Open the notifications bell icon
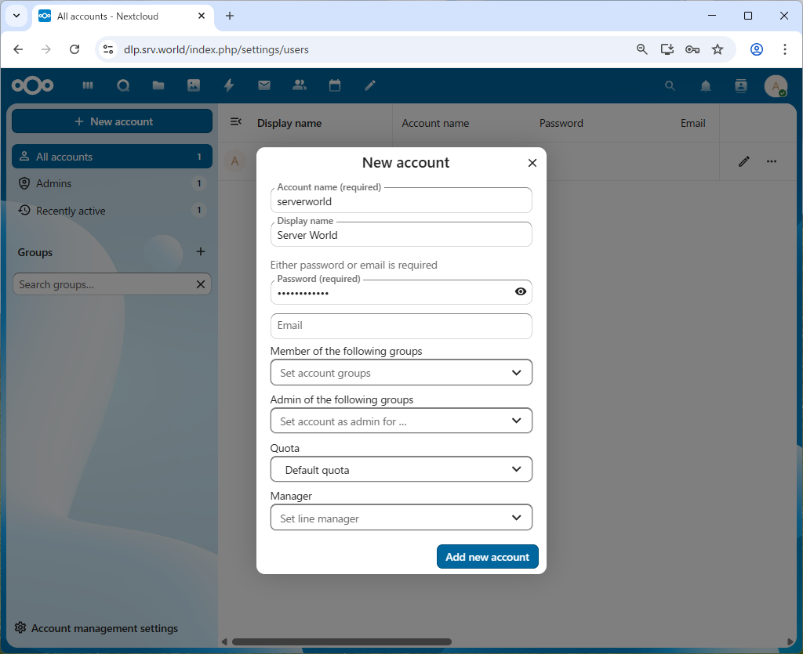The image size is (803, 654). [x=706, y=86]
